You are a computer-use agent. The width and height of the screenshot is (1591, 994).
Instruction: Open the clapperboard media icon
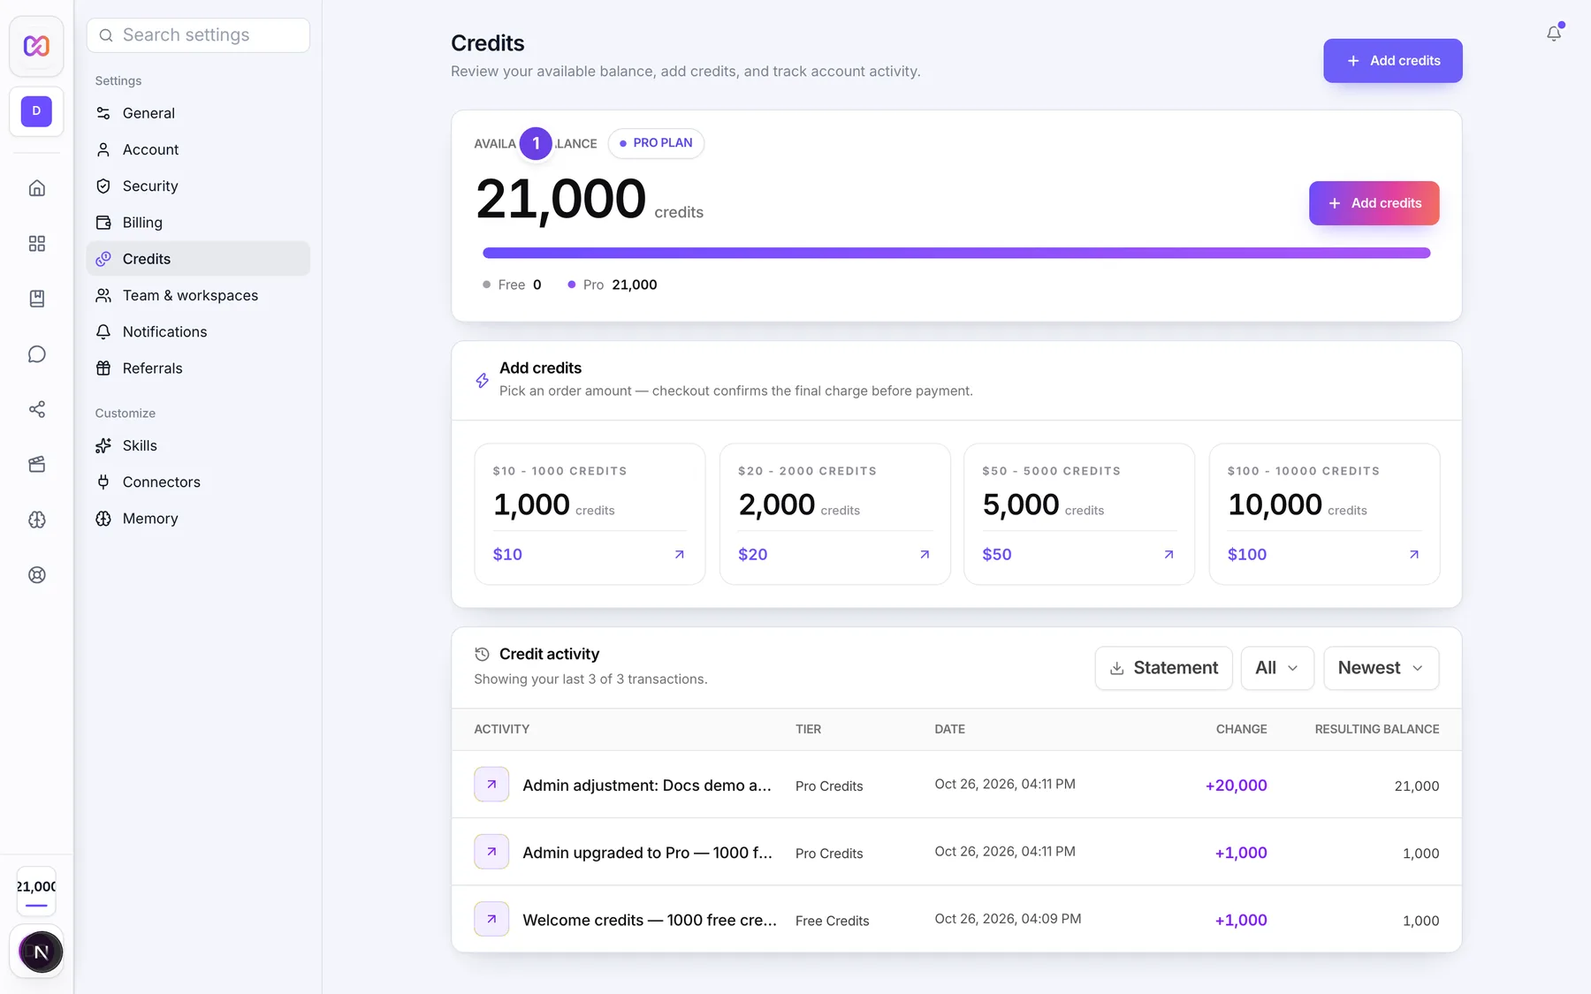pyautogui.click(x=36, y=465)
